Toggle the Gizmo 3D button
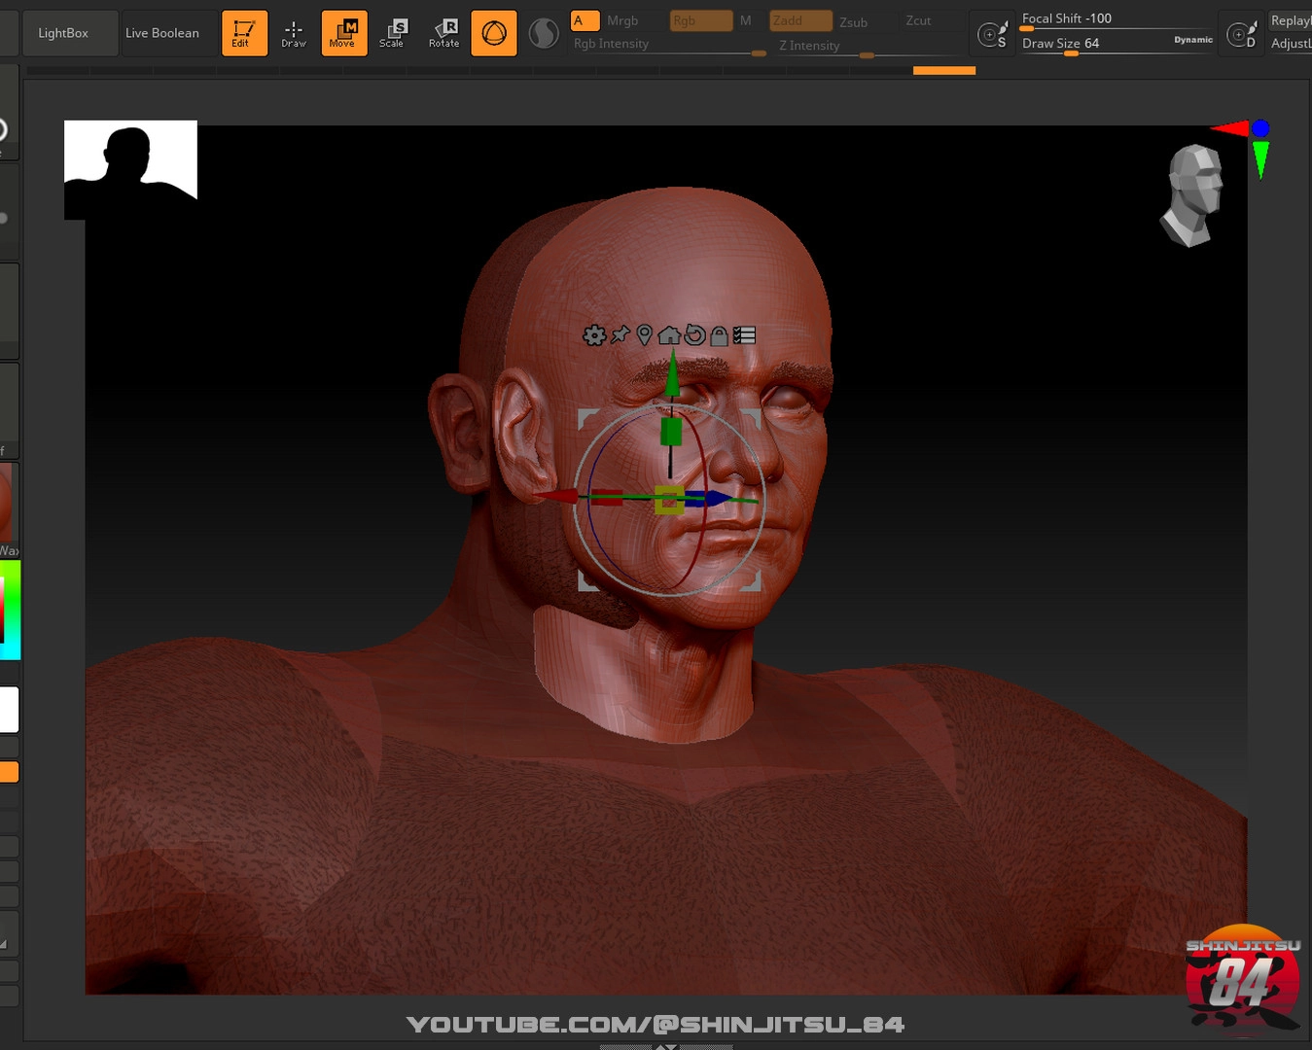The image size is (1312, 1050). pyautogui.click(x=494, y=33)
